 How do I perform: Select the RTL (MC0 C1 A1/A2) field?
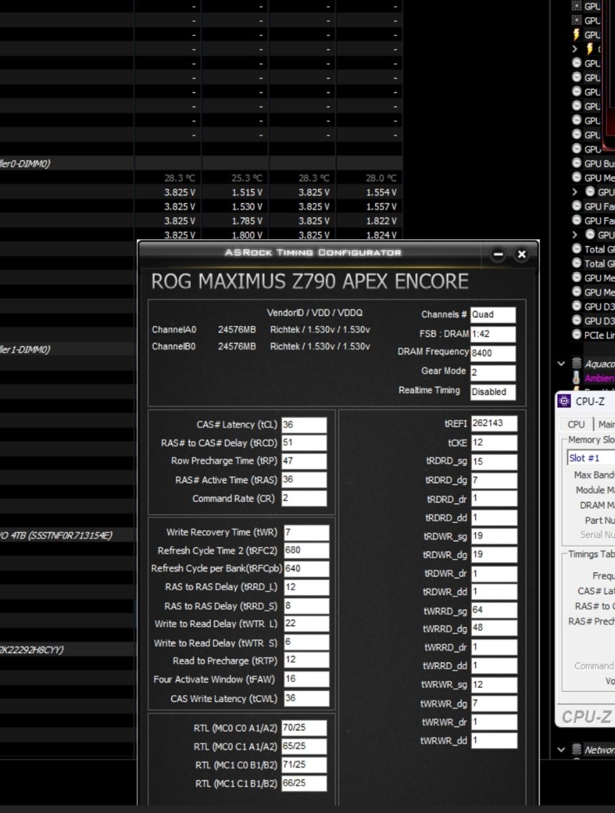pos(304,747)
